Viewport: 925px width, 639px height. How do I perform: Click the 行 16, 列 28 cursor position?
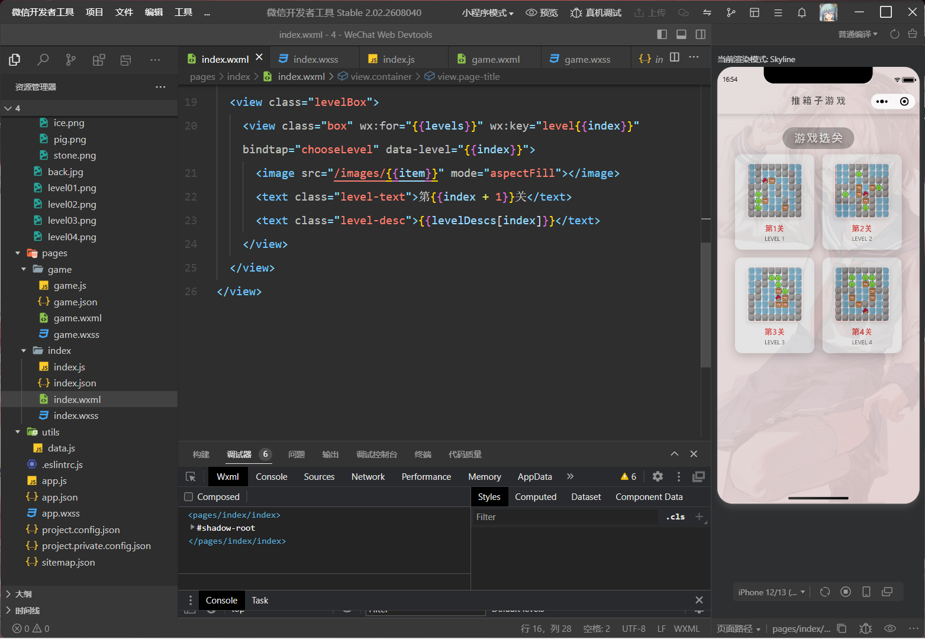pos(546,628)
